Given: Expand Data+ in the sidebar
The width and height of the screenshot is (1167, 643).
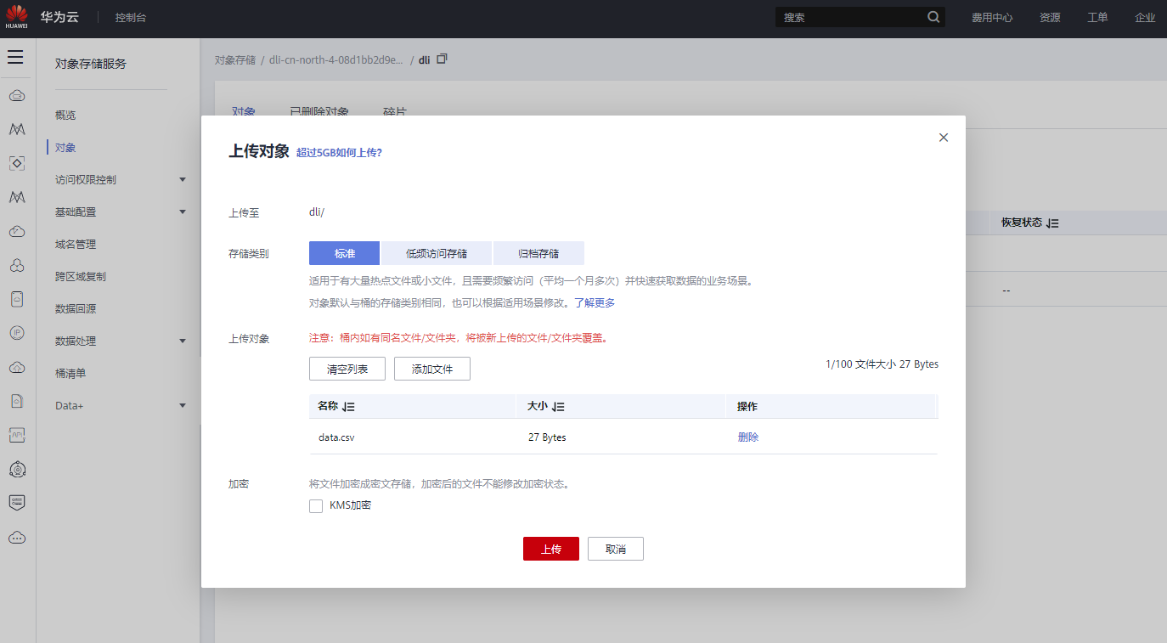Looking at the screenshot, I should (x=183, y=406).
